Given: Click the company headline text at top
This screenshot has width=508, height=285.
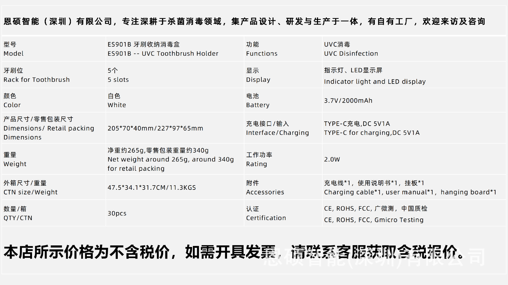Looking at the screenshot, I should point(244,21).
